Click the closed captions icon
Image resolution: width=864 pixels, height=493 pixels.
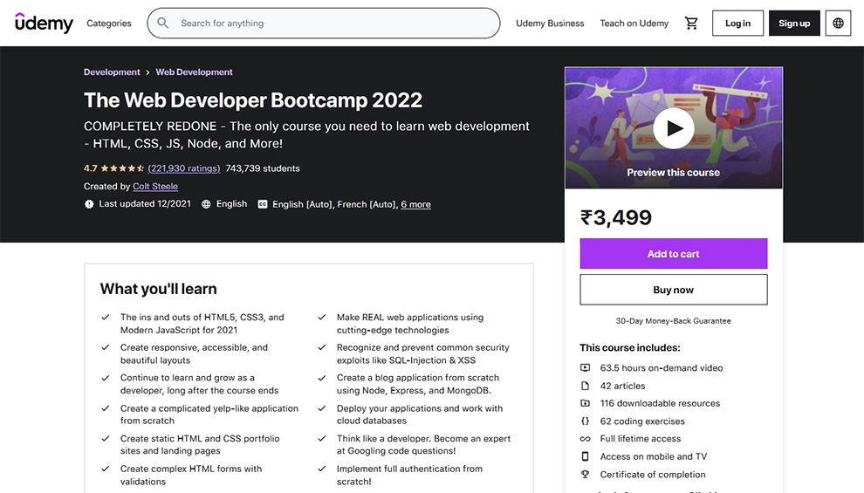pyautogui.click(x=263, y=204)
